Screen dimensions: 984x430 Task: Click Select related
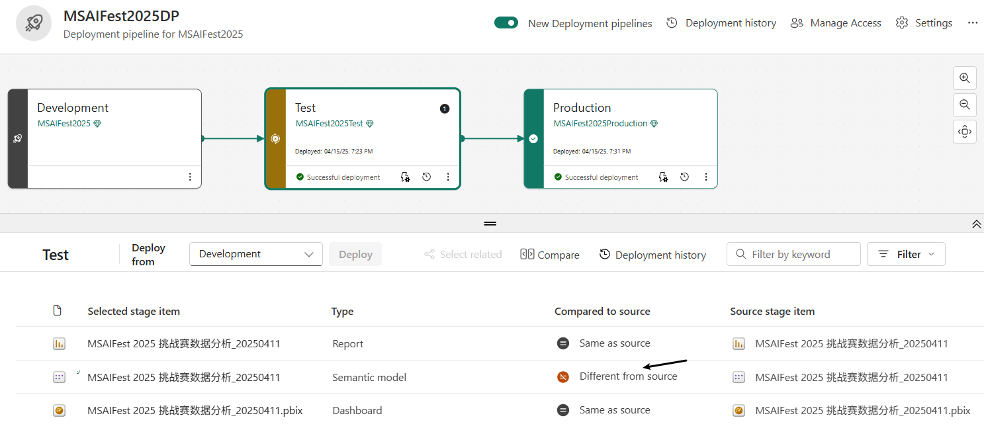coord(463,254)
